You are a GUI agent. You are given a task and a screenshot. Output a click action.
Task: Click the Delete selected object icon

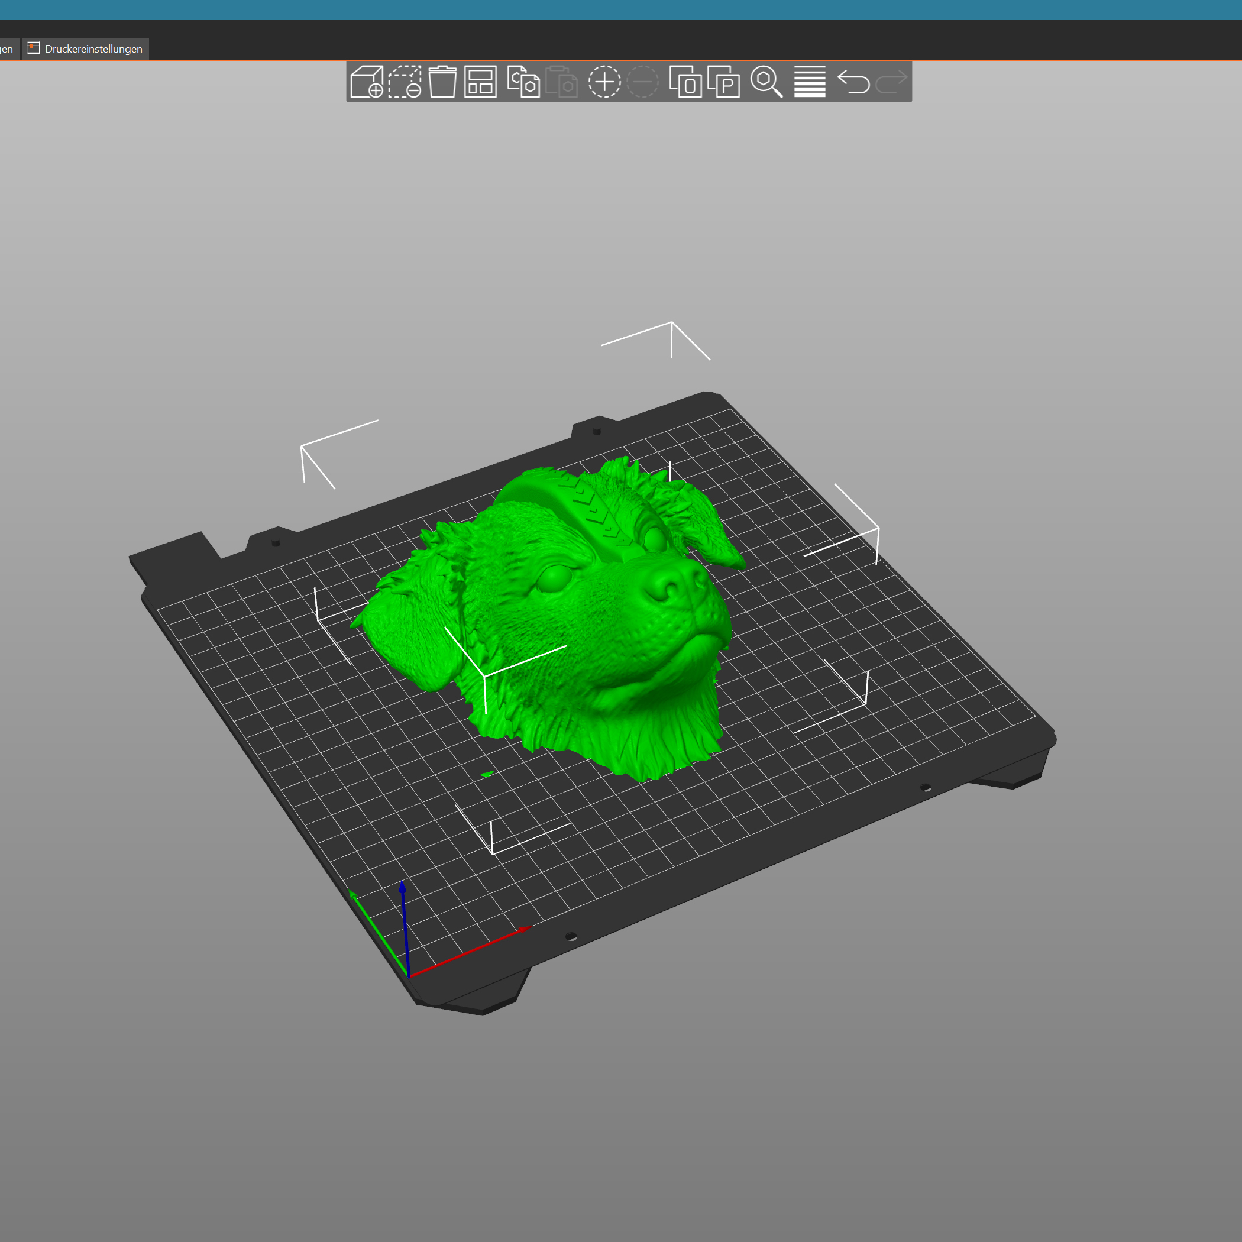405,82
